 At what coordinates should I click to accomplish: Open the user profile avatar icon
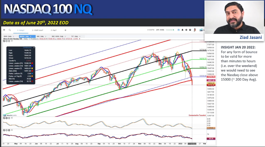coord(195,30)
